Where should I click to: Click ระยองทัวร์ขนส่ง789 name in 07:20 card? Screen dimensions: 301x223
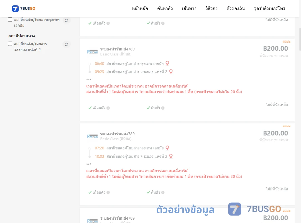tap(117, 134)
